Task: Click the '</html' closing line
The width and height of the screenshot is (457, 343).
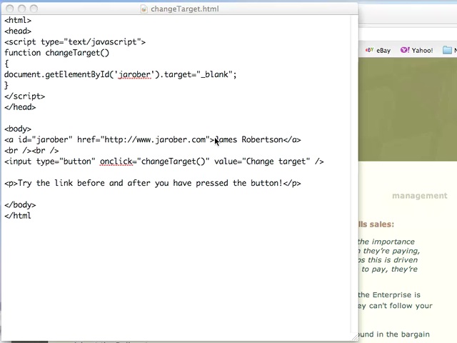Action: 17,216
